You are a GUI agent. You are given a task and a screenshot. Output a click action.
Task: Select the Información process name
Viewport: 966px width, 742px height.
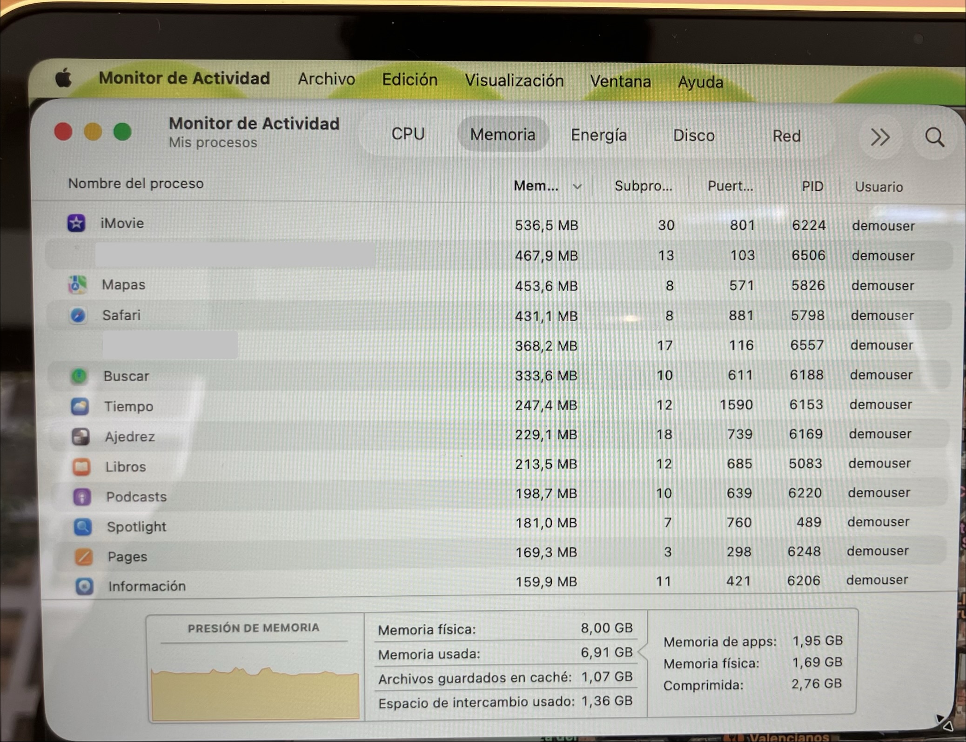[x=147, y=587]
